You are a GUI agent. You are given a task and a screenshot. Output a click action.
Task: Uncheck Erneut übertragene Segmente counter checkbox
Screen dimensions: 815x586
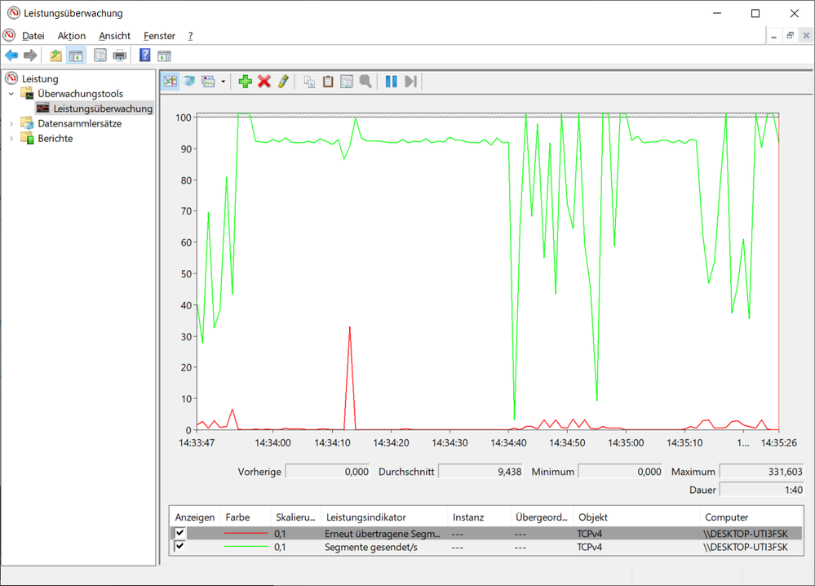tap(179, 533)
